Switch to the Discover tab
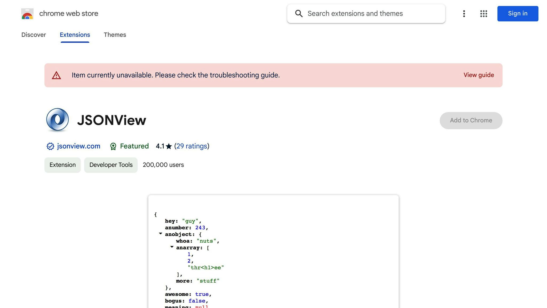Image resolution: width=547 pixels, height=308 pixels. click(x=34, y=35)
